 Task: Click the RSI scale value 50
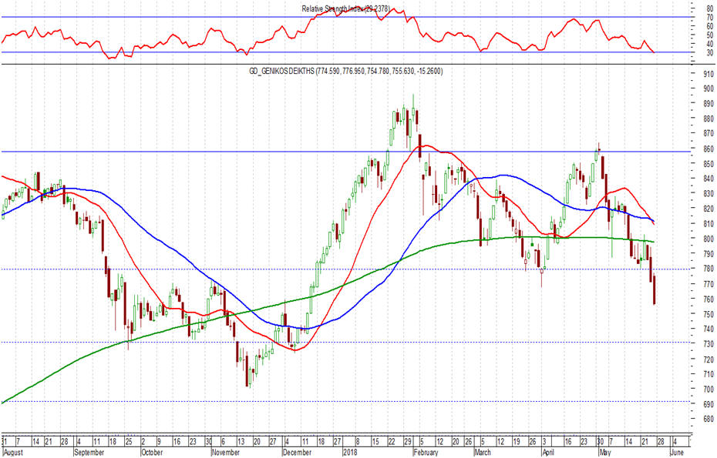click(x=710, y=35)
